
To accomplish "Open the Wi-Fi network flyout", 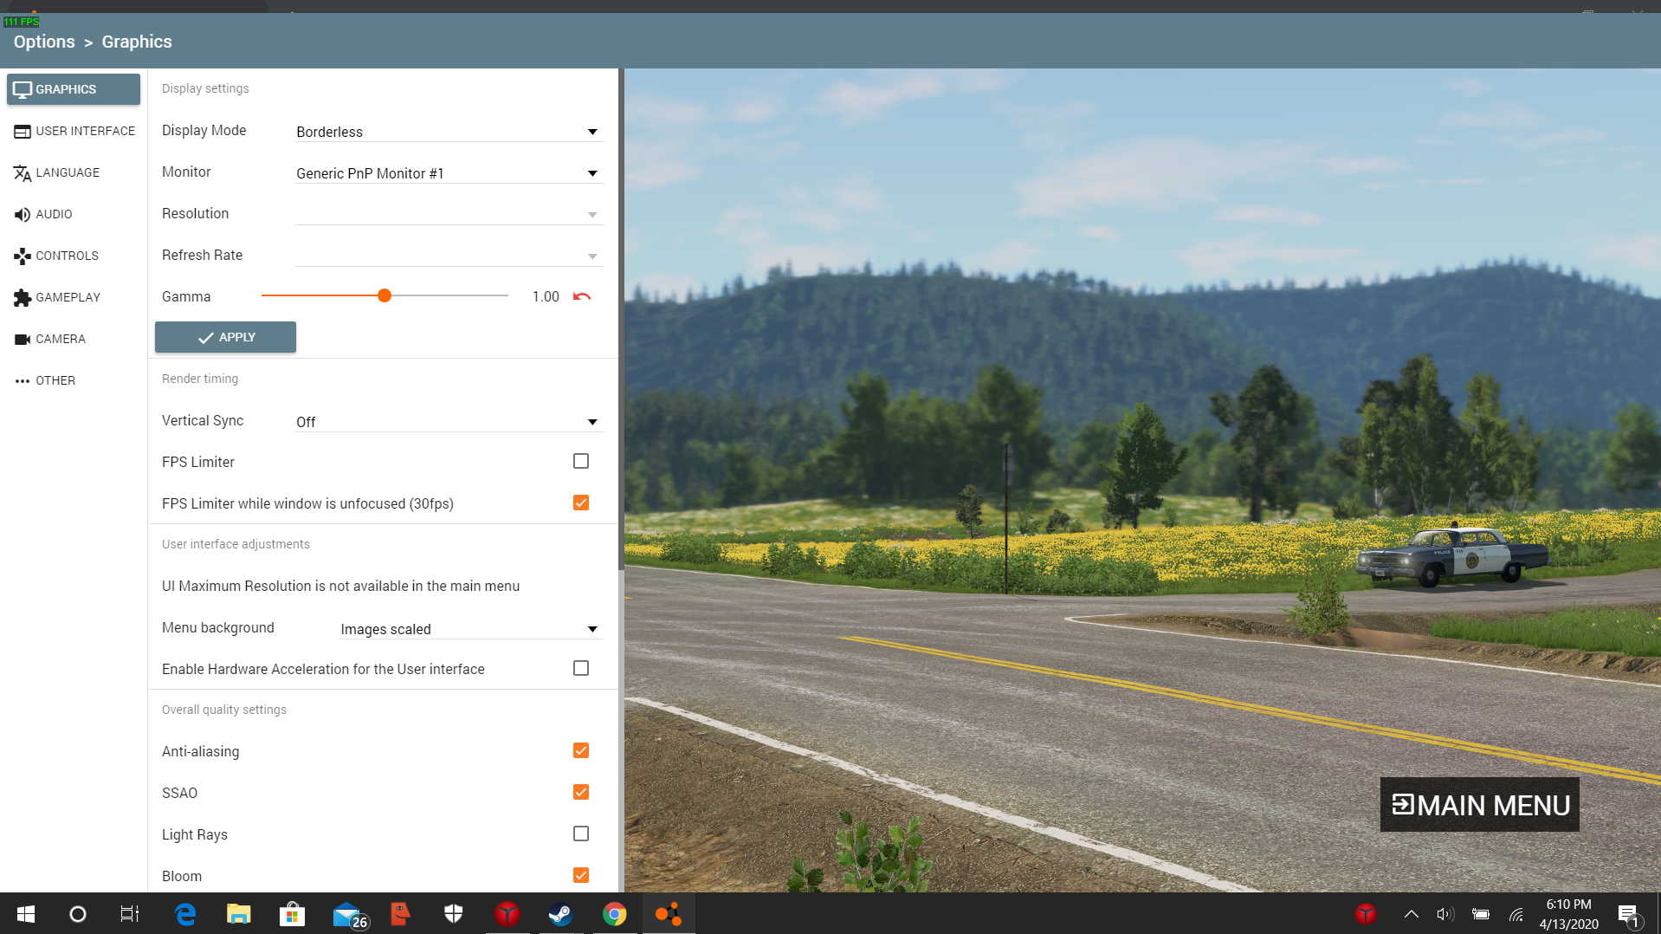I will coord(1516,914).
